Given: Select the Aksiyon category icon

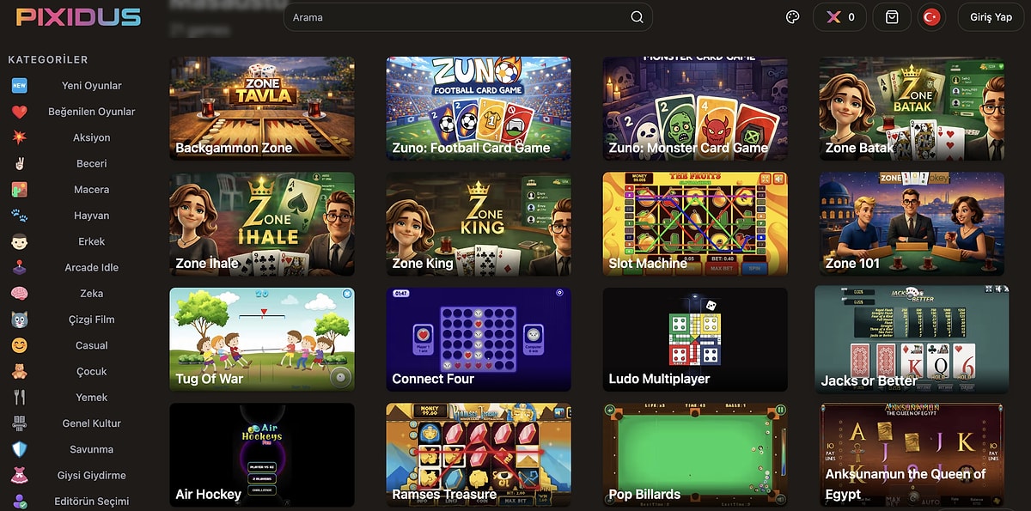Looking at the screenshot, I should point(19,137).
